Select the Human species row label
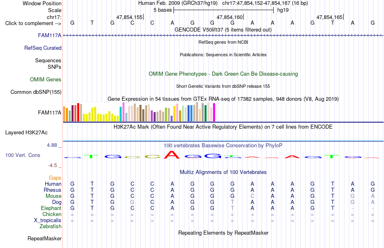This screenshot has width=384, height=248. point(53,184)
